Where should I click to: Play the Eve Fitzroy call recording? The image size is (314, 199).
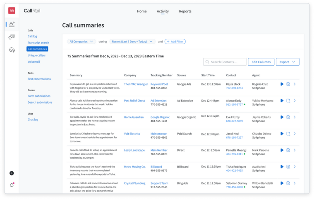point(282,117)
